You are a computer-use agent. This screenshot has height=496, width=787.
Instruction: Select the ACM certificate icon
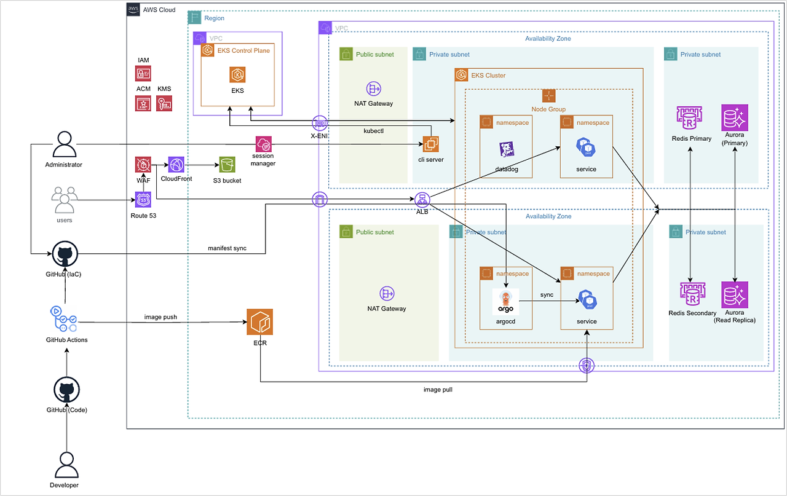[143, 103]
